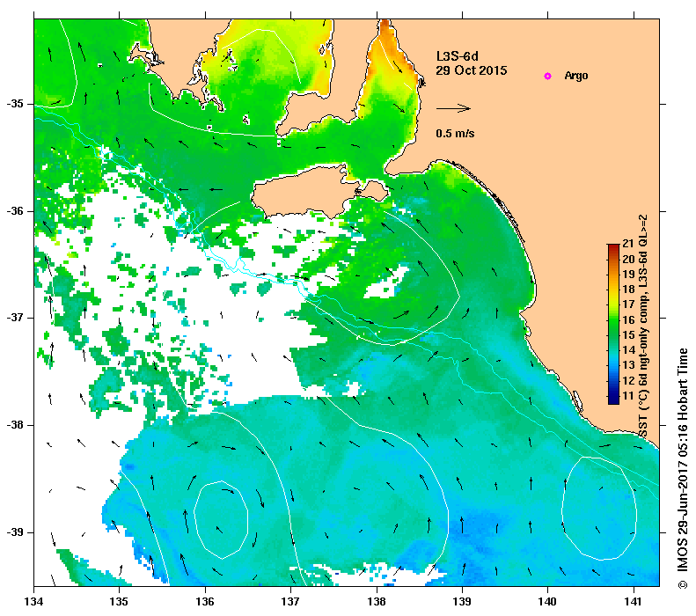Click the '136' longitude axis label

click(x=205, y=602)
